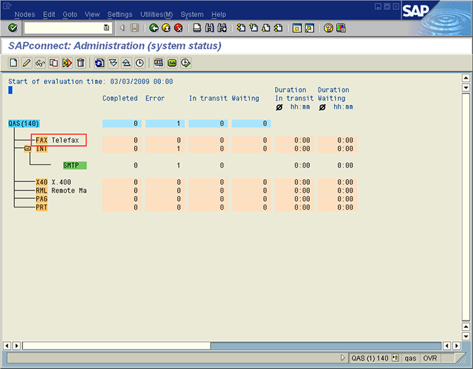Create a new session via toolbar icon
Screen dimensions: 473x369
(297, 28)
